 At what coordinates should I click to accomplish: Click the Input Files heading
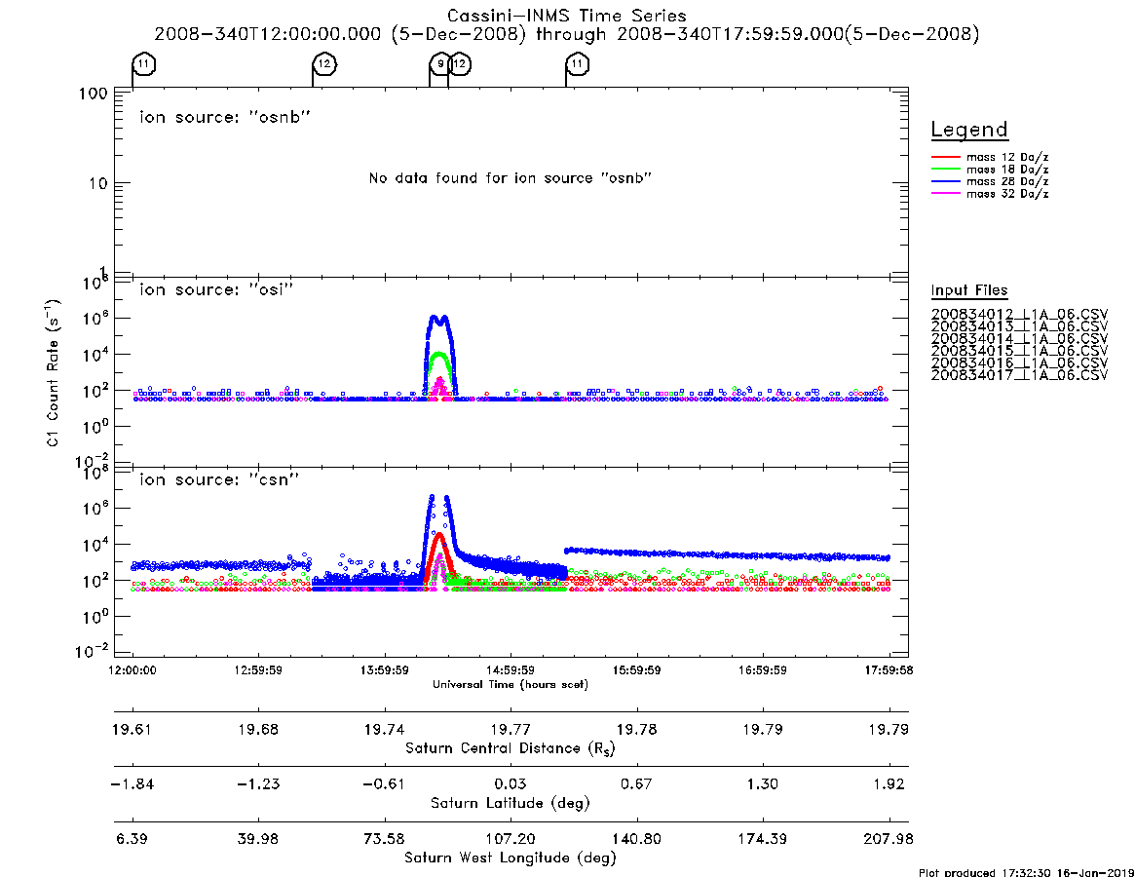click(969, 290)
